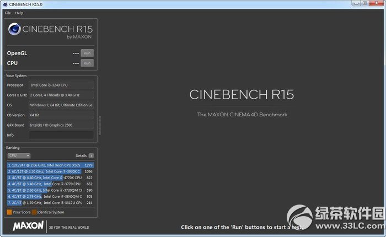The width and height of the screenshot is (386, 237).
Task: Click the MAXON logo at bottom left
Action: click(28, 225)
